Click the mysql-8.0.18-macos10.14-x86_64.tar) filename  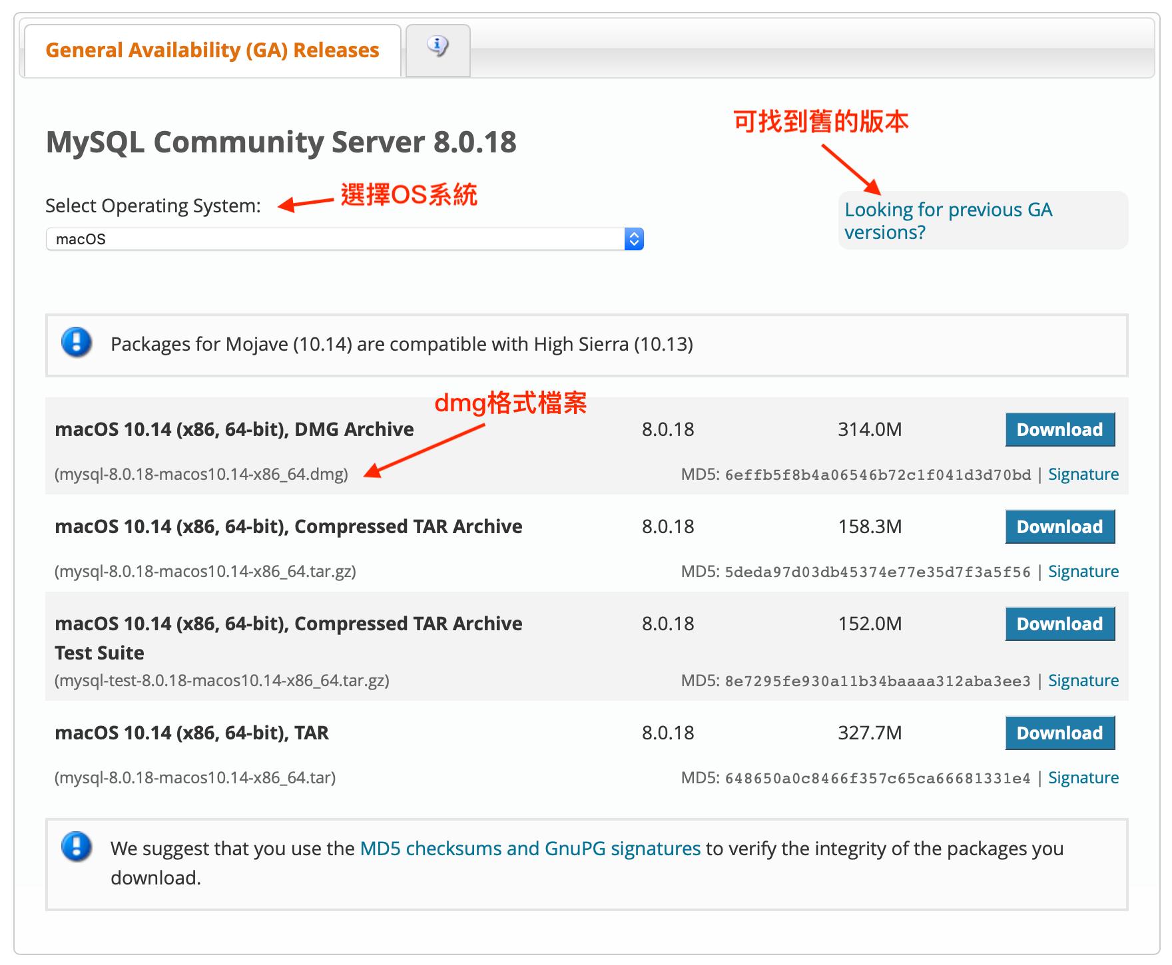[195, 778]
